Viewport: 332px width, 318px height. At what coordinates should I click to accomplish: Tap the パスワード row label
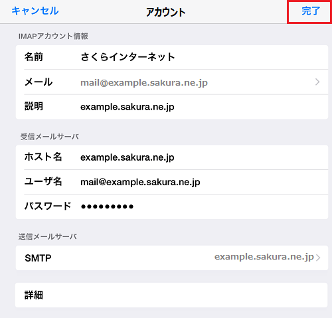click(x=48, y=206)
